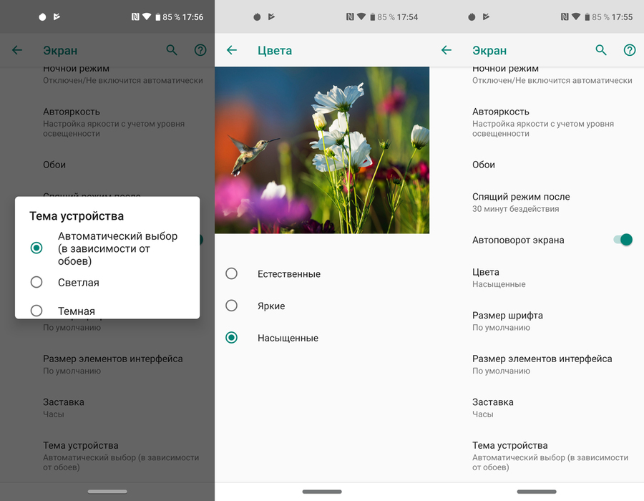
Task: Tap the Play Store notification icon on Цвета screen
Action: coord(271,17)
